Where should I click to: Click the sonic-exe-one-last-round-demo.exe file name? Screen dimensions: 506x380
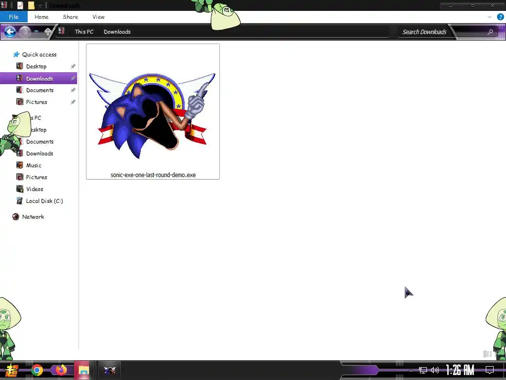(153, 175)
